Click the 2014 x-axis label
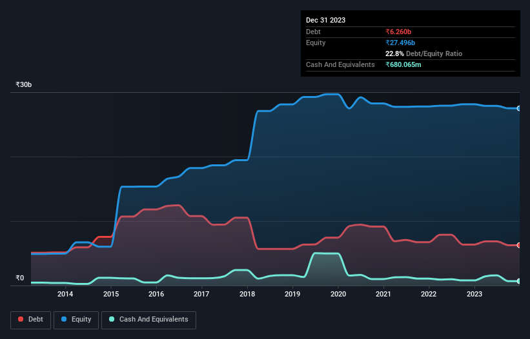The height and width of the screenshot is (339, 530). pos(65,294)
